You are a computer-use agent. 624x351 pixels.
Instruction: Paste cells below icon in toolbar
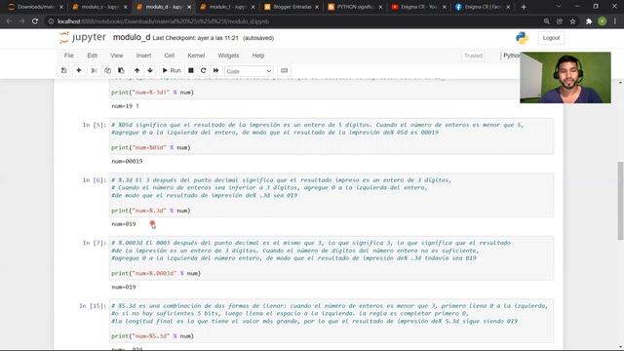point(121,71)
